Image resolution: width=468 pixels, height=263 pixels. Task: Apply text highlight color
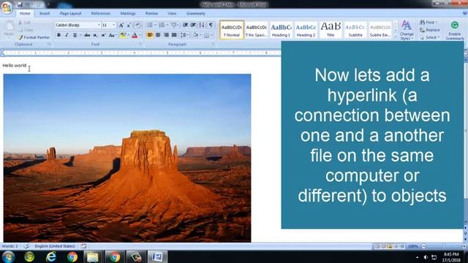pyautogui.click(x=123, y=35)
